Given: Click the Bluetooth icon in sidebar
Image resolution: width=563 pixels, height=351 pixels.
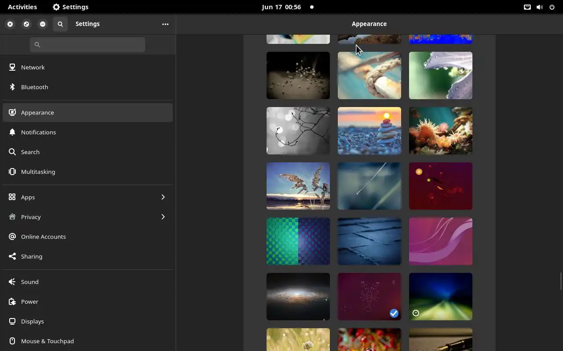Looking at the screenshot, I should click(x=12, y=87).
